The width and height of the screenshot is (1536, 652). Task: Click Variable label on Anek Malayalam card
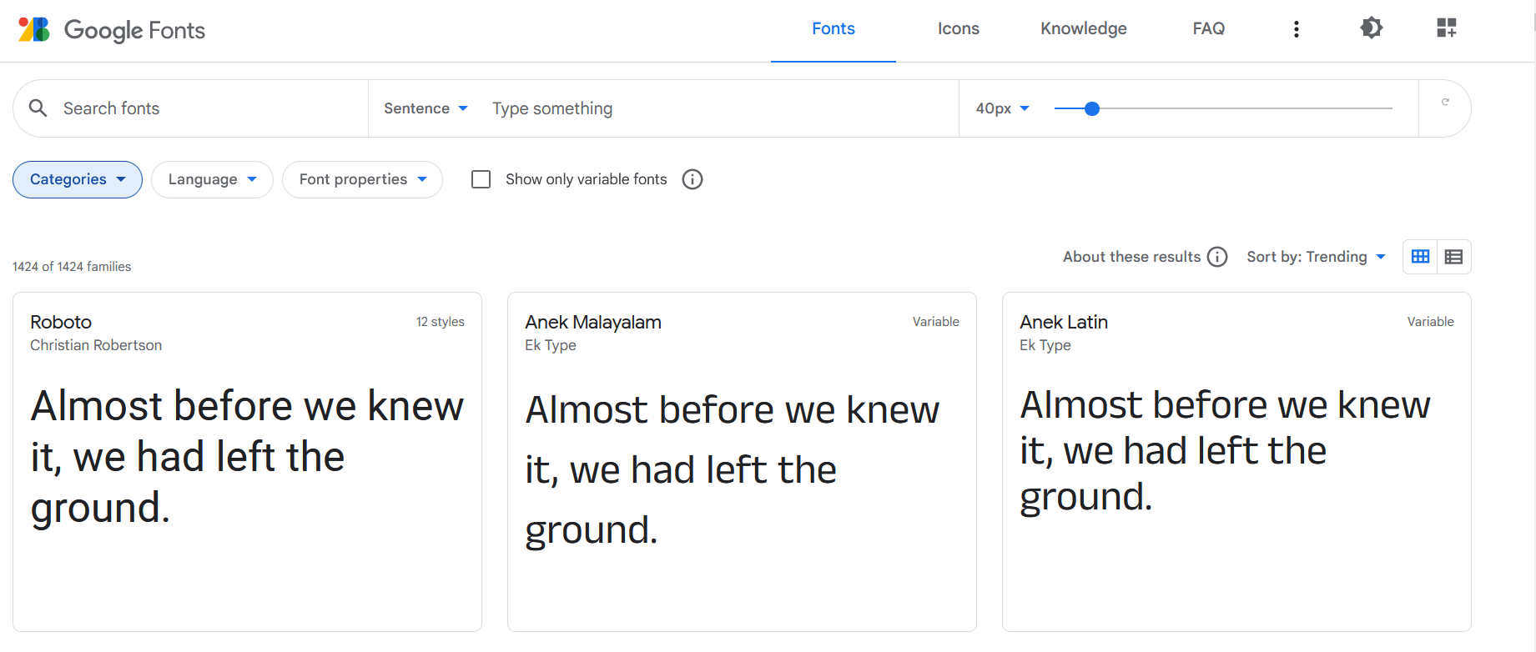click(x=936, y=322)
